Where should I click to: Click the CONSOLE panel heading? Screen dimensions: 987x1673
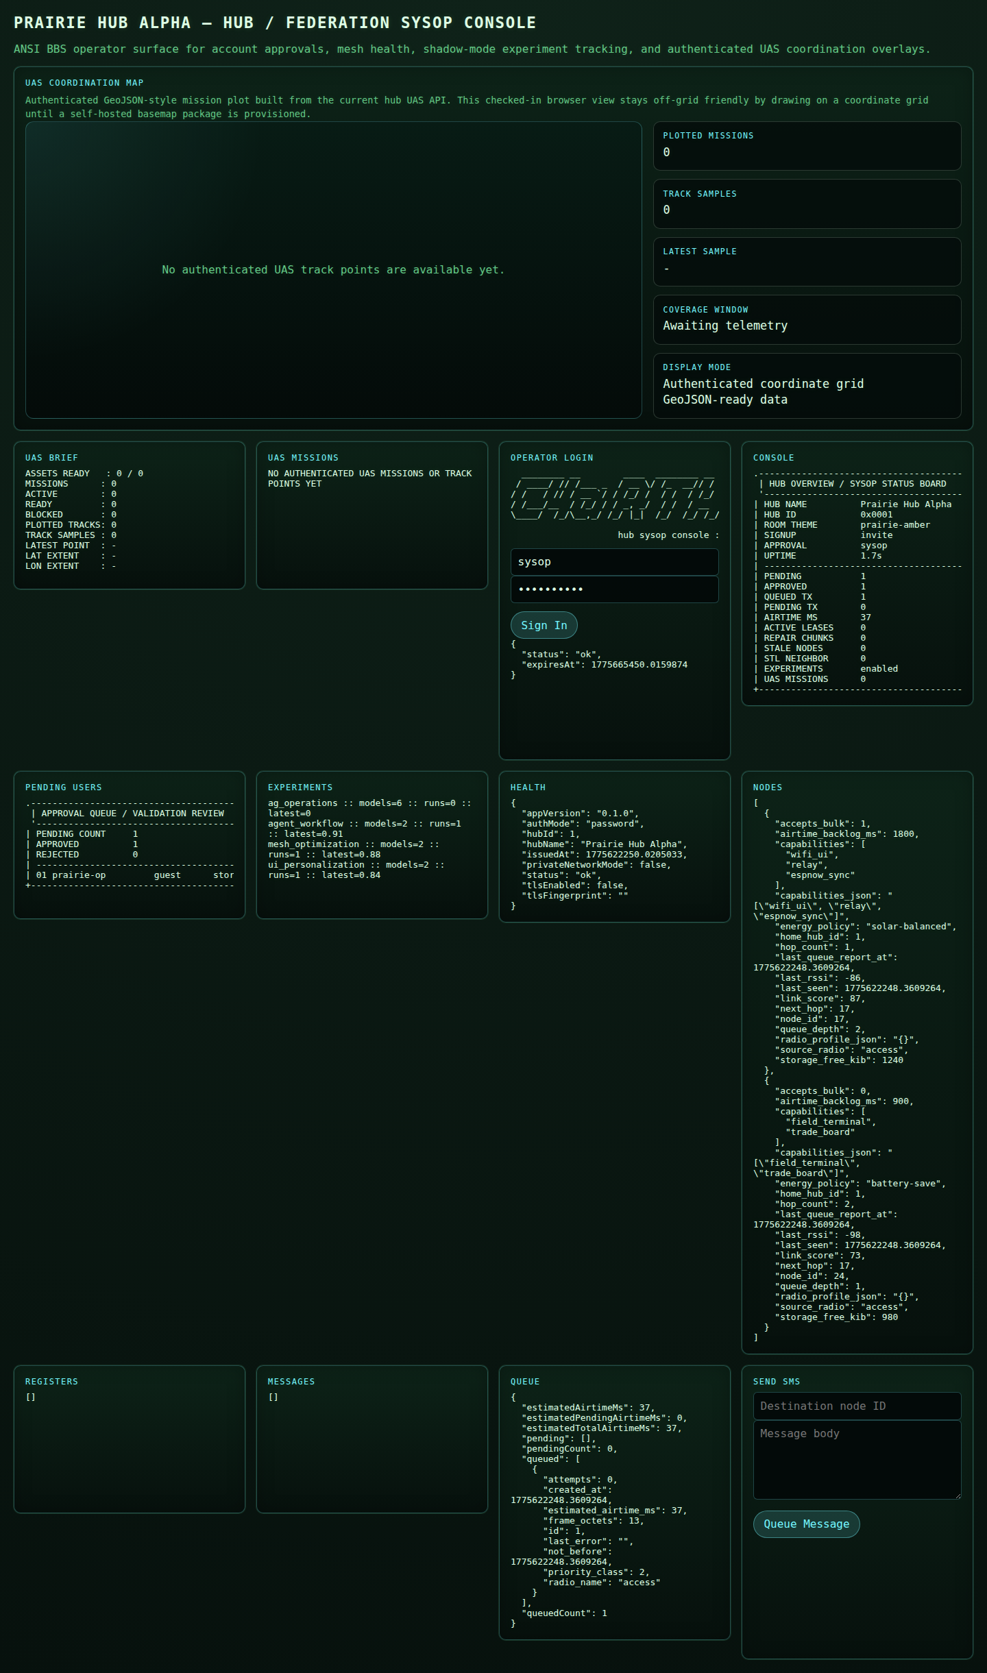[773, 458]
